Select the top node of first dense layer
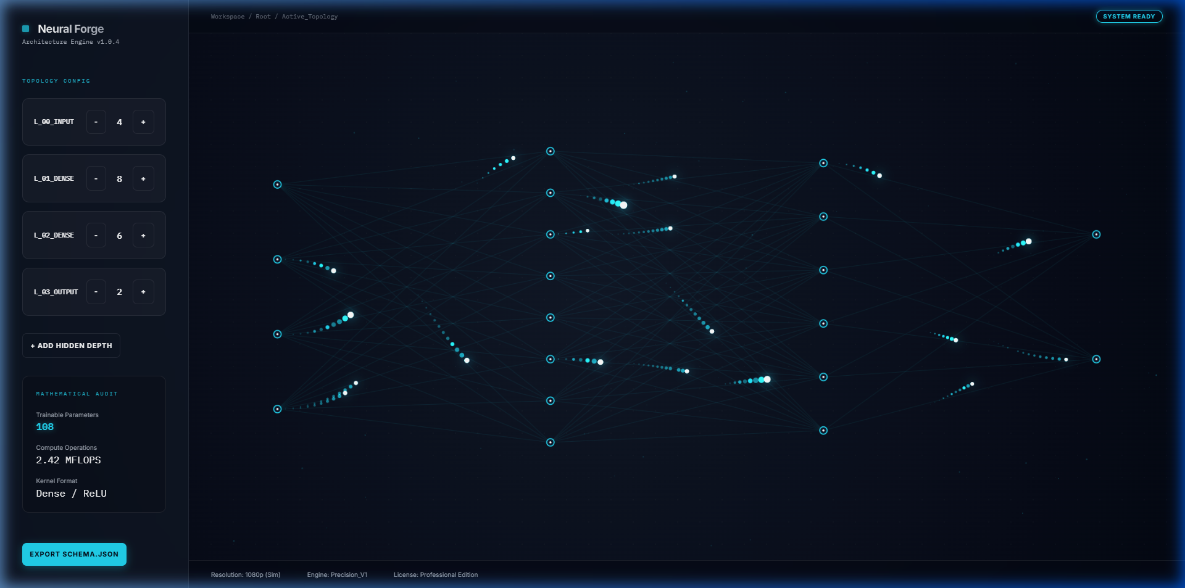 (551, 151)
